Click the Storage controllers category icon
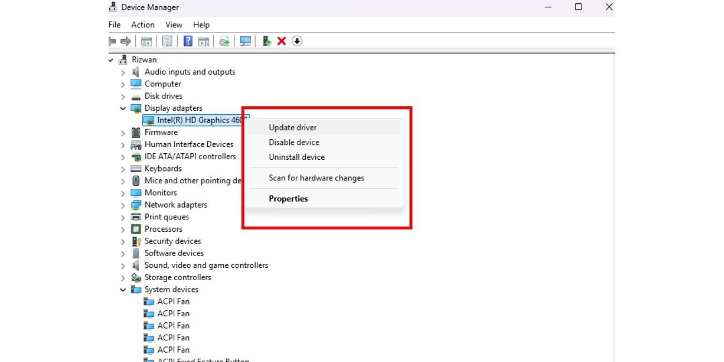724x362 pixels. point(136,277)
